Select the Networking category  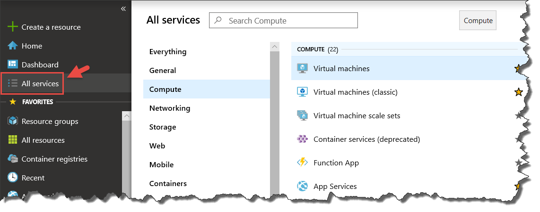tap(169, 108)
